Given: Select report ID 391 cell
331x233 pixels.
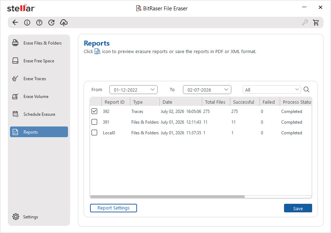Looking at the screenshot, I should point(106,122).
